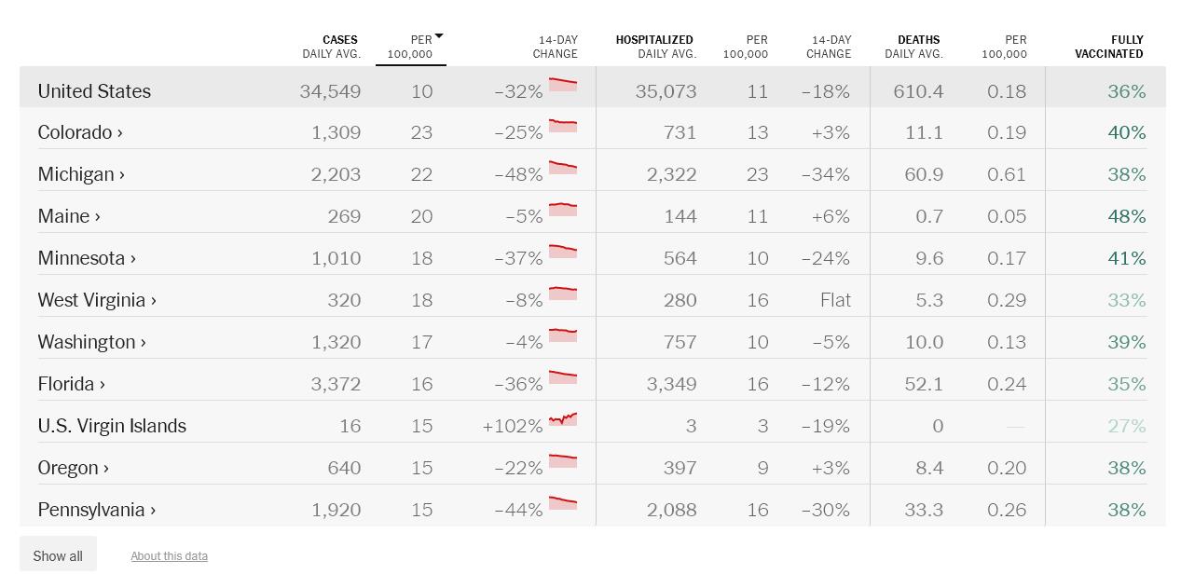The height and width of the screenshot is (588, 1181).
Task: Click the U.S. Virgin Islands rising sparkline
Action: pos(563,419)
